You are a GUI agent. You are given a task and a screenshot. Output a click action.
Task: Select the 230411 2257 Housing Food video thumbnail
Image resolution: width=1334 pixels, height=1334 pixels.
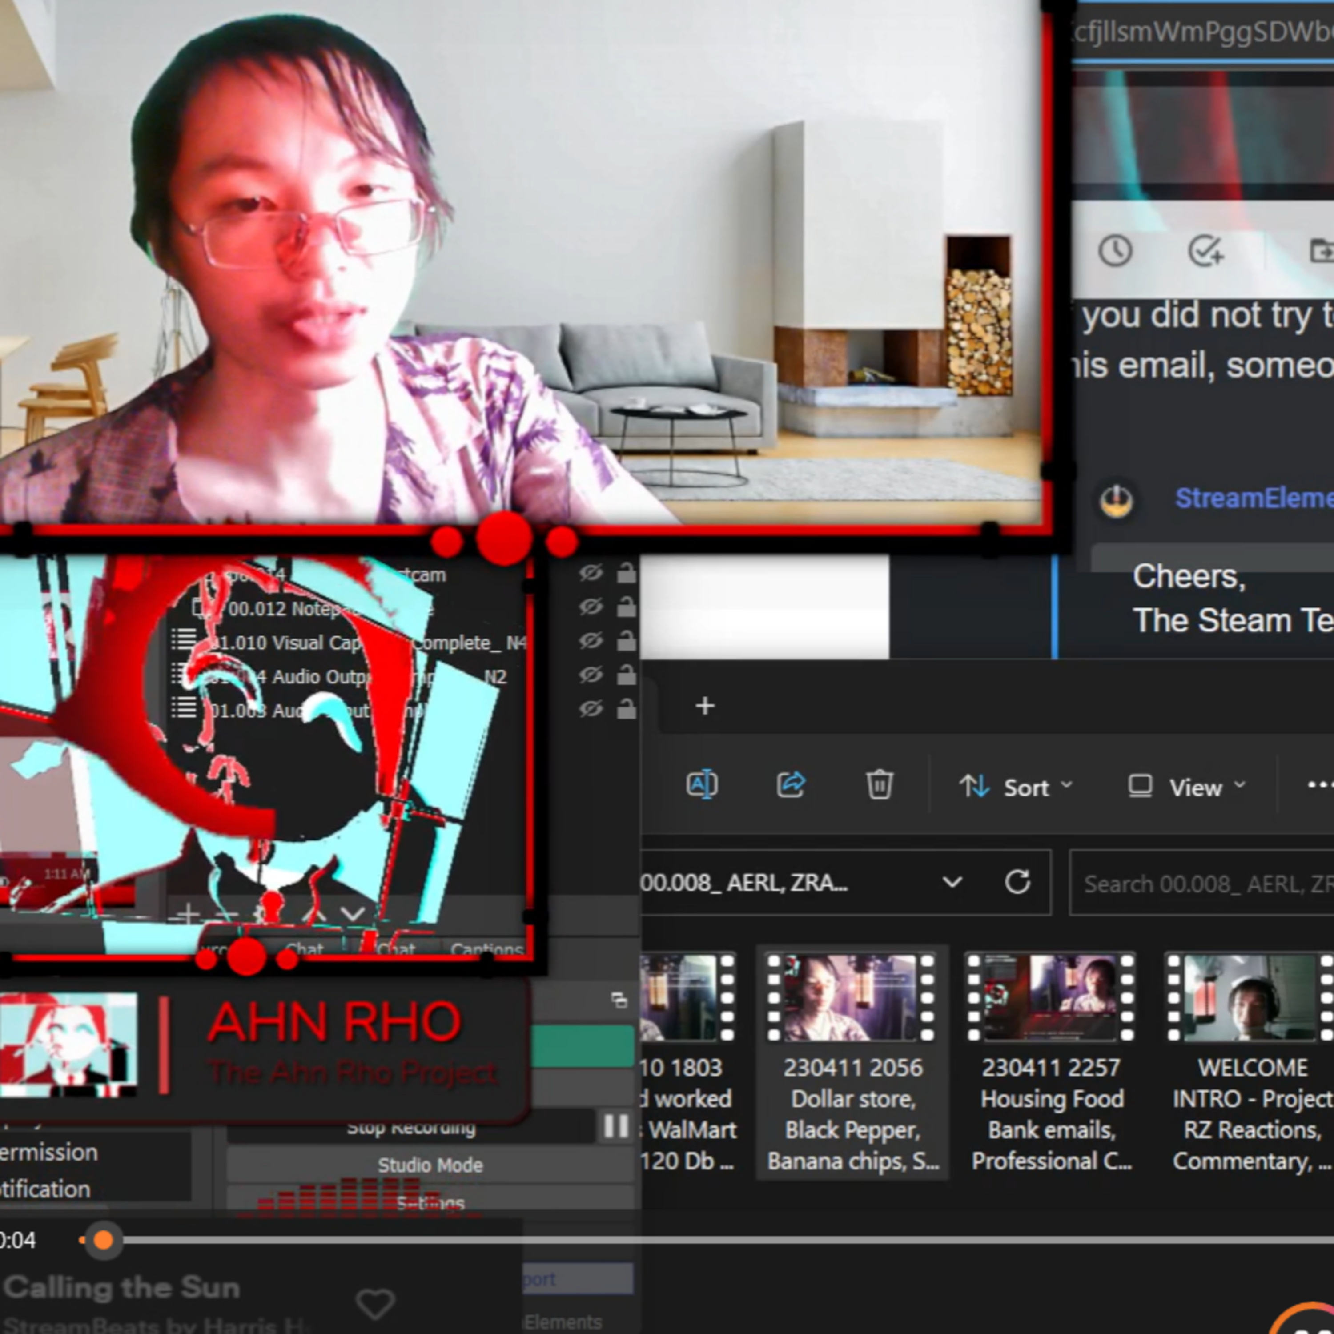(1050, 997)
